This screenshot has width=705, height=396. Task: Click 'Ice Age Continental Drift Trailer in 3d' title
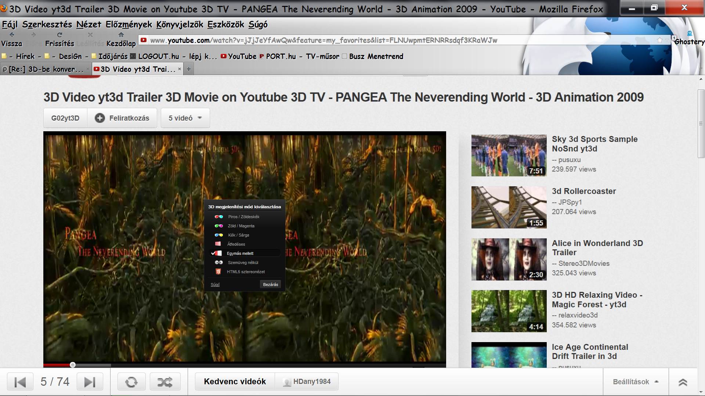[590, 352]
